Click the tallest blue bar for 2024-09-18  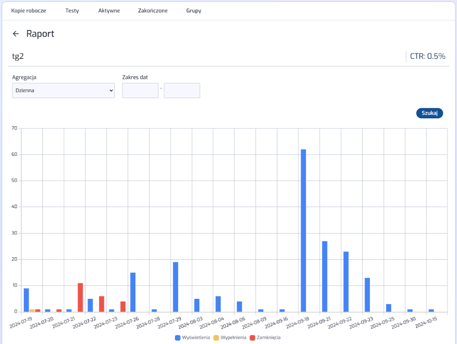(303, 230)
